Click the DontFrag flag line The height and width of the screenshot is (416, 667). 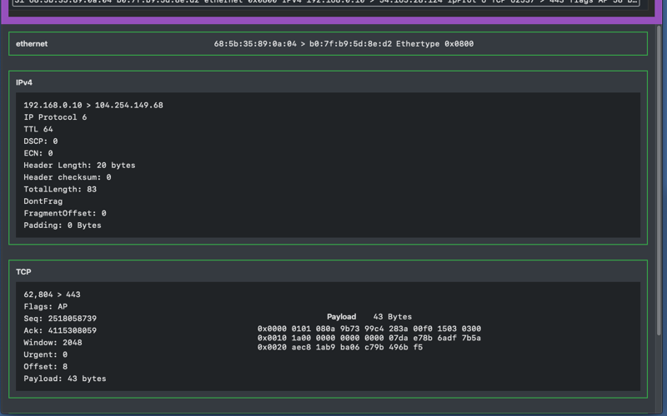coord(43,201)
